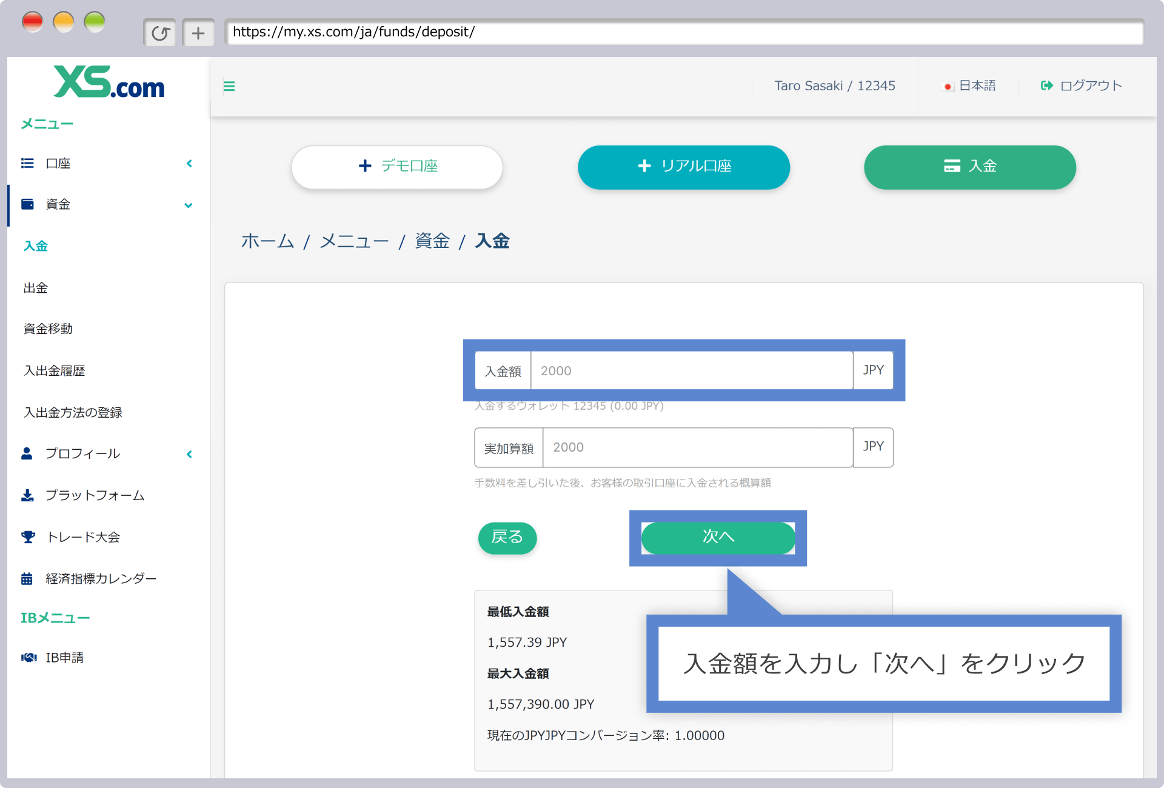1164x788 pixels.
Task: Click the JPY label beside 入金額
Action: (x=873, y=370)
